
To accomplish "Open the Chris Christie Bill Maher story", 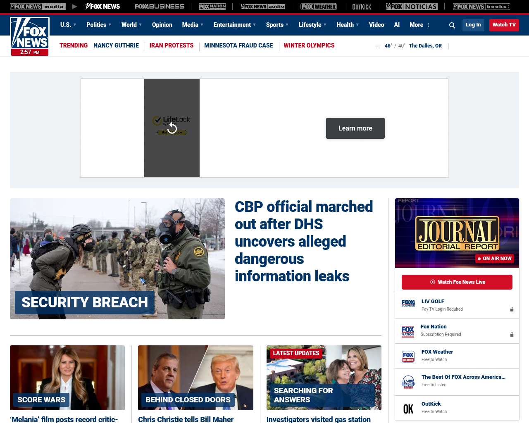I will (186, 419).
